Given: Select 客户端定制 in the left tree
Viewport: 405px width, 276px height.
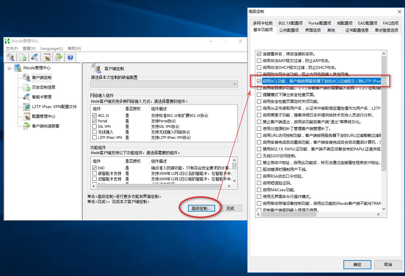Looking at the screenshot, I should pyautogui.click(x=41, y=78).
